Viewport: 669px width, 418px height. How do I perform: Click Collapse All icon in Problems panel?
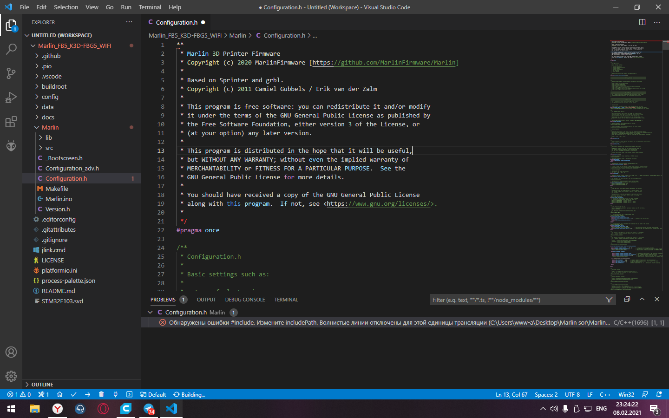pos(627,300)
